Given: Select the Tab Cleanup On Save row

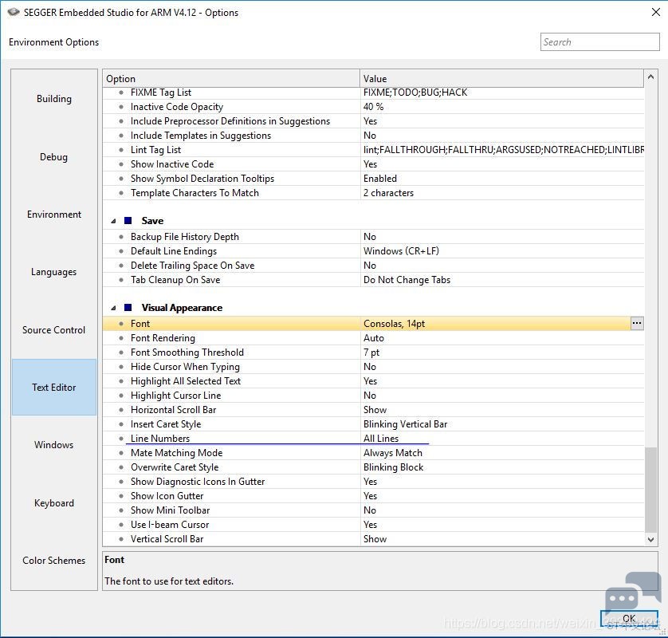Looking at the screenshot, I should 373,280.
